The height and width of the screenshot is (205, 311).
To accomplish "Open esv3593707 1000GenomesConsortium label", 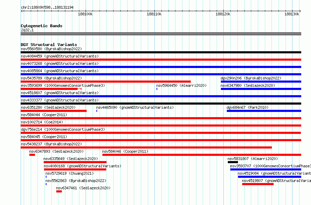I will (x=270, y=166).
